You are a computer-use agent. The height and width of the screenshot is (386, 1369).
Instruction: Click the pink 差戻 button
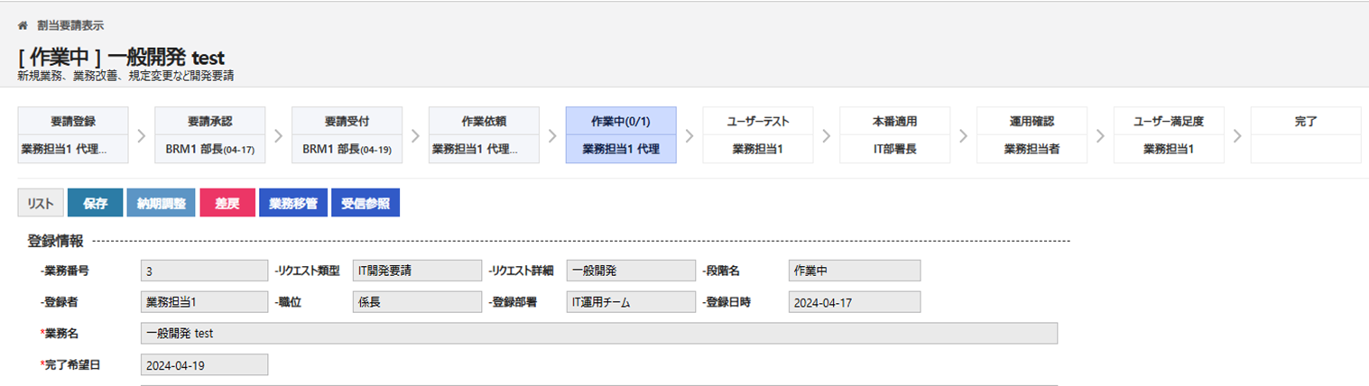tap(227, 203)
